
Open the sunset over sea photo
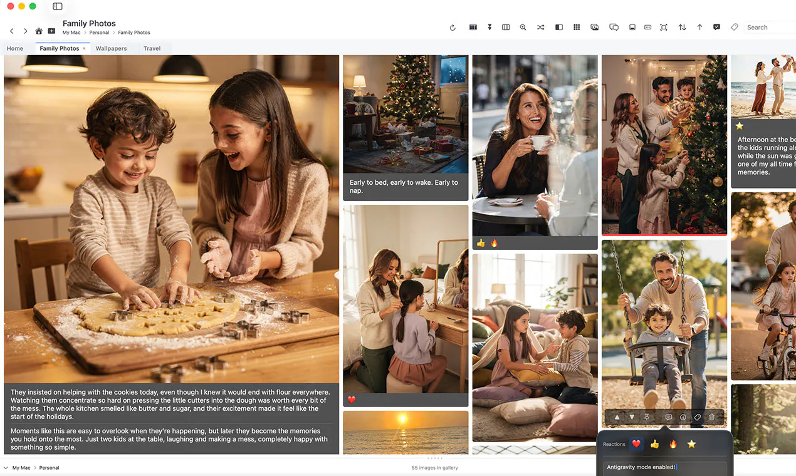click(x=406, y=432)
